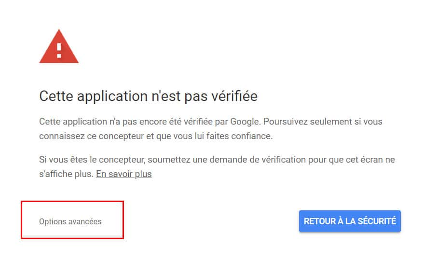Click the red warning triangle icon

pyautogui.click(x=59, y=47)
